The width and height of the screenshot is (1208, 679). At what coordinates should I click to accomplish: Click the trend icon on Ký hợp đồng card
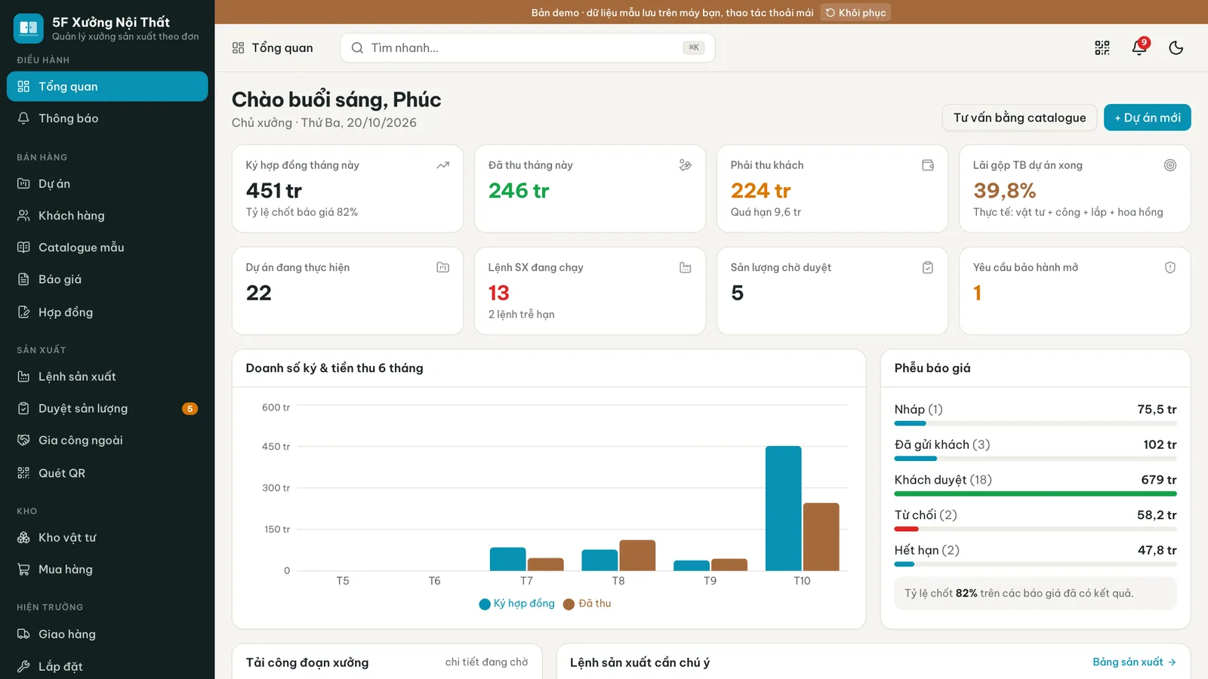(443, 165)
